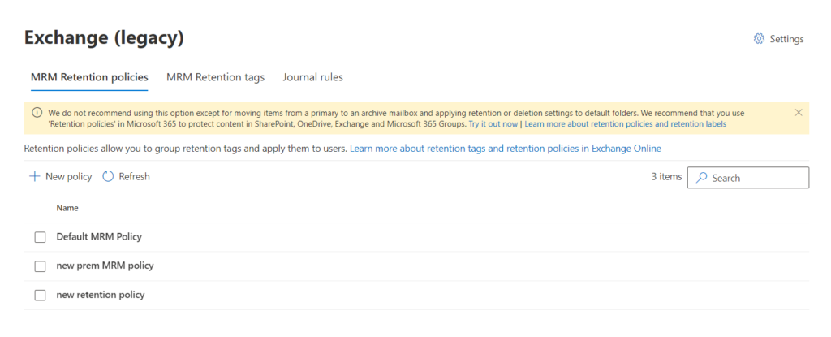The height and width of the screenshot is (337, 831).
Task: Sort by the Name column header
Action: tap(67, 208)
